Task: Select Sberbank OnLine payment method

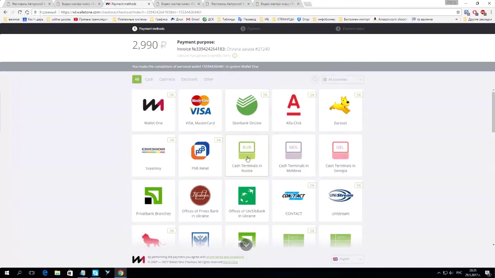Action: [247, 110]
